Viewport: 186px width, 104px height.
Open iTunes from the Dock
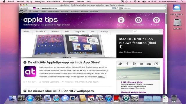coord(108,98)
